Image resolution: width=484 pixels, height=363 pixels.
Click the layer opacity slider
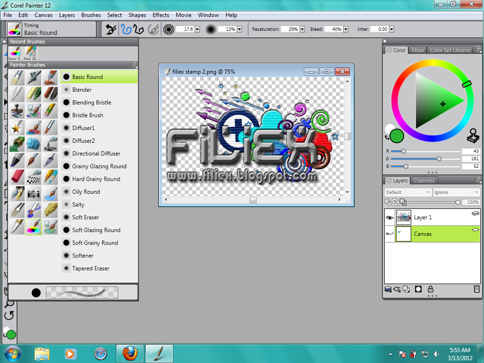(434, 202)
